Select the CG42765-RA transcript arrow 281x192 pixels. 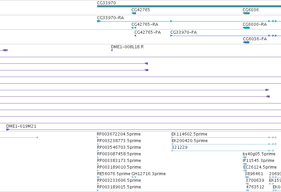134,28
